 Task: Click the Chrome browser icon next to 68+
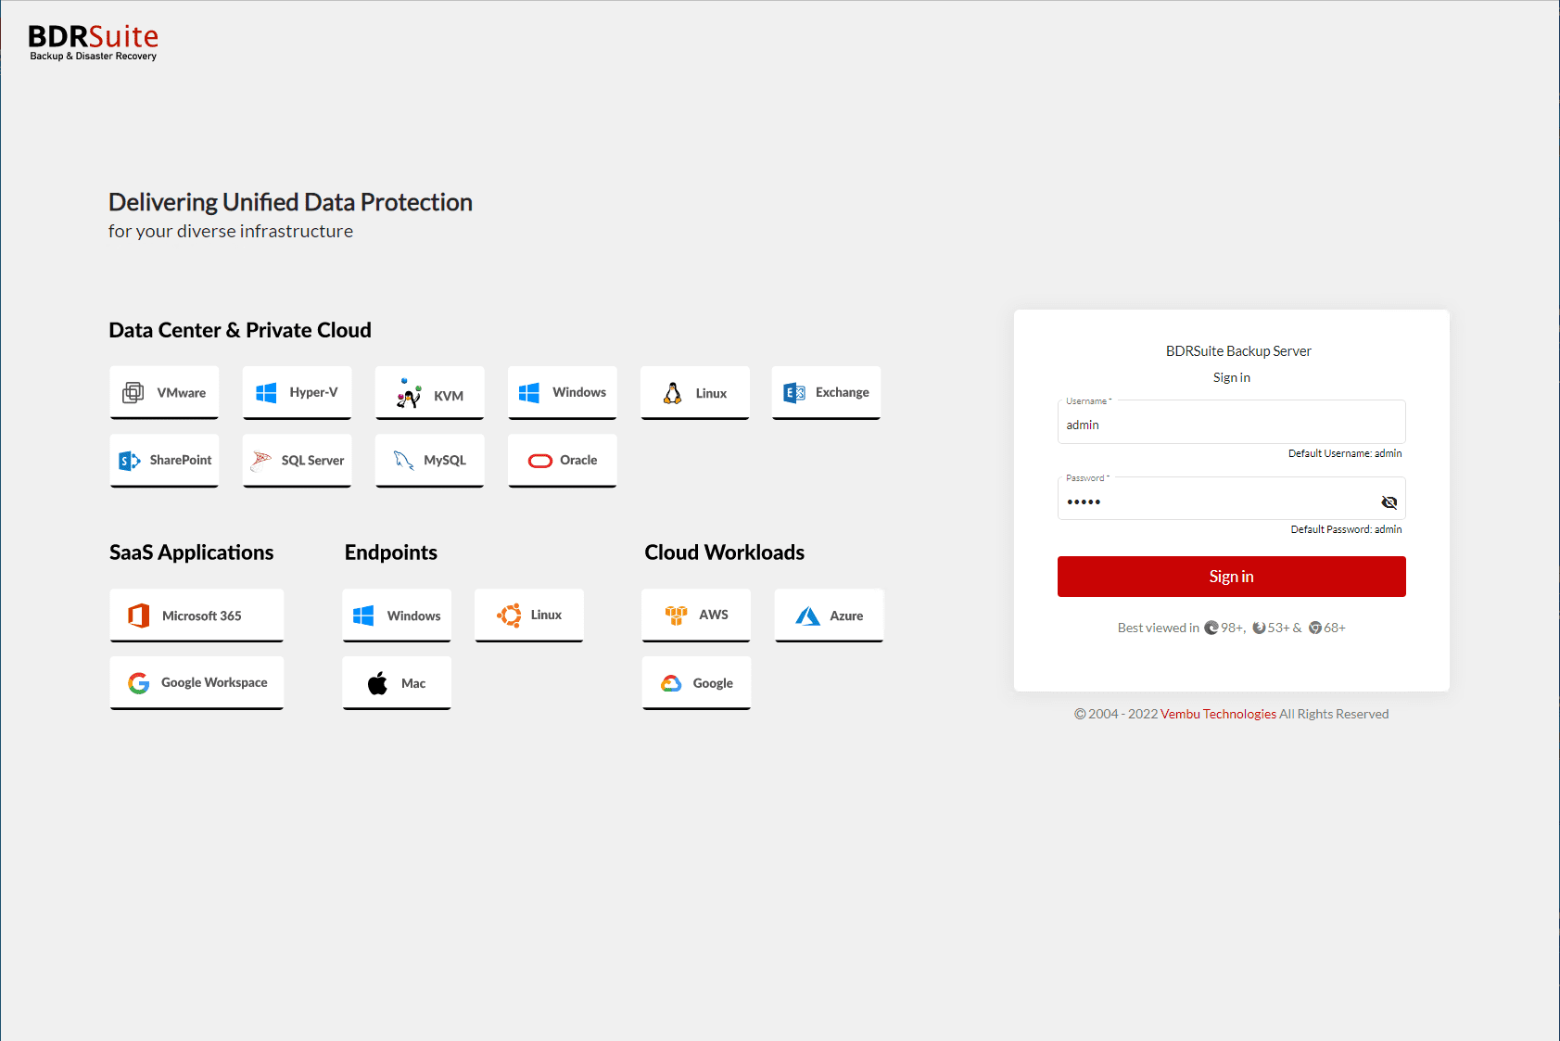[x=1315, y=628]
